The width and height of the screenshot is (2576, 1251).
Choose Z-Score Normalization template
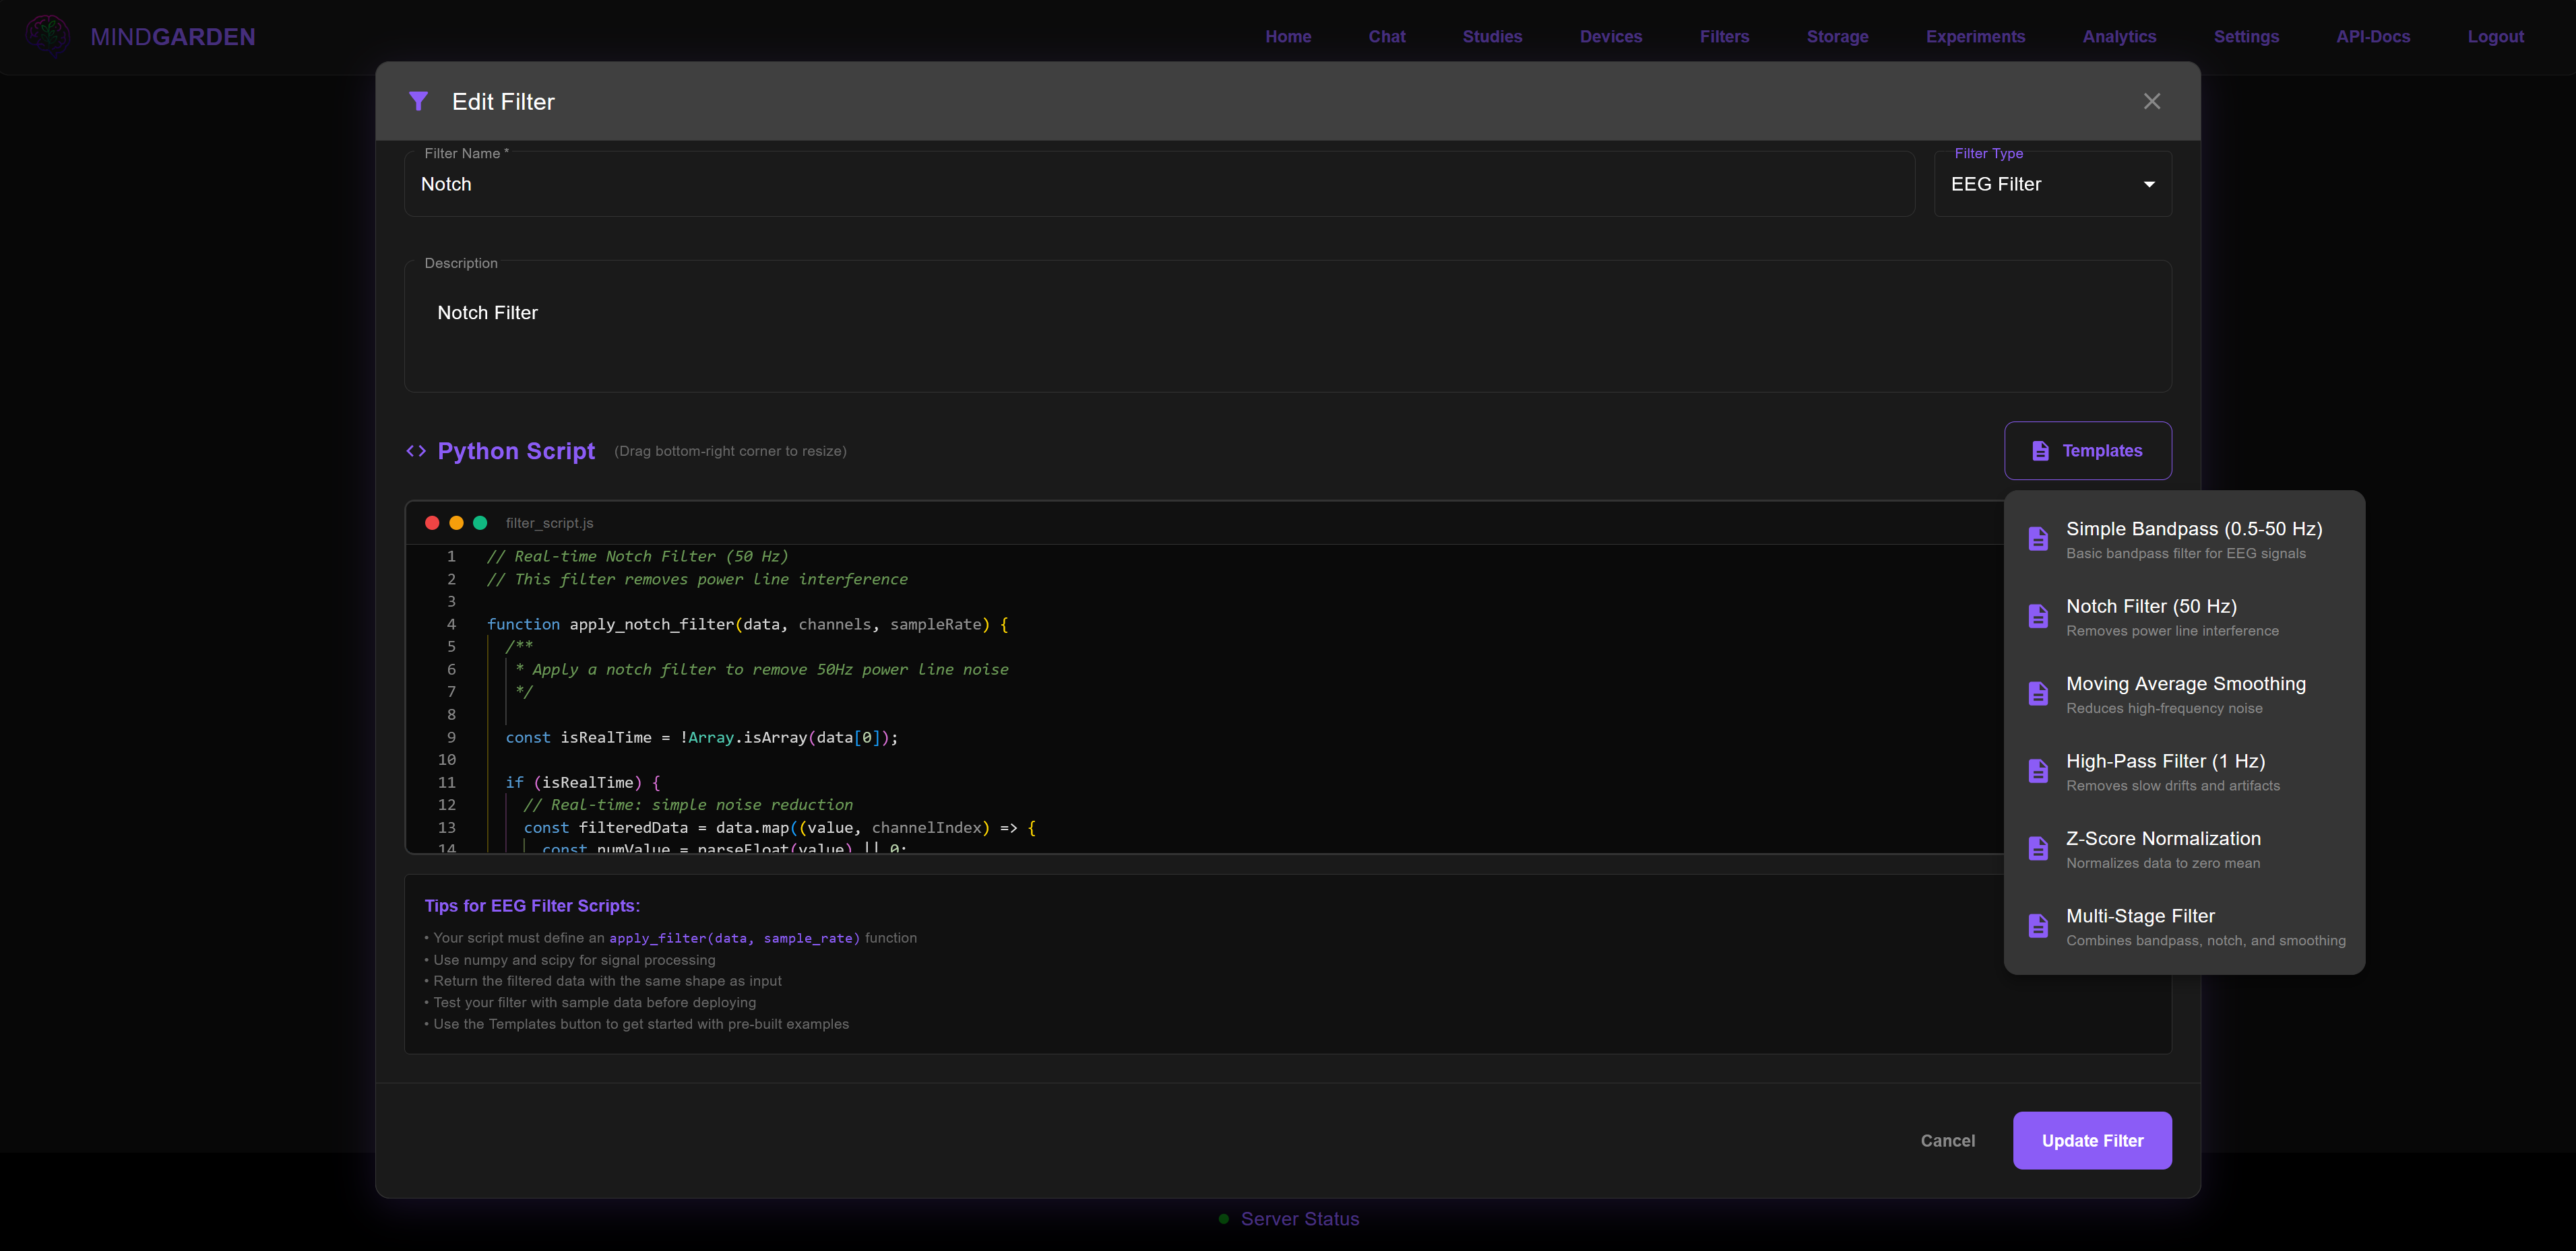(x=2185, y=849)
